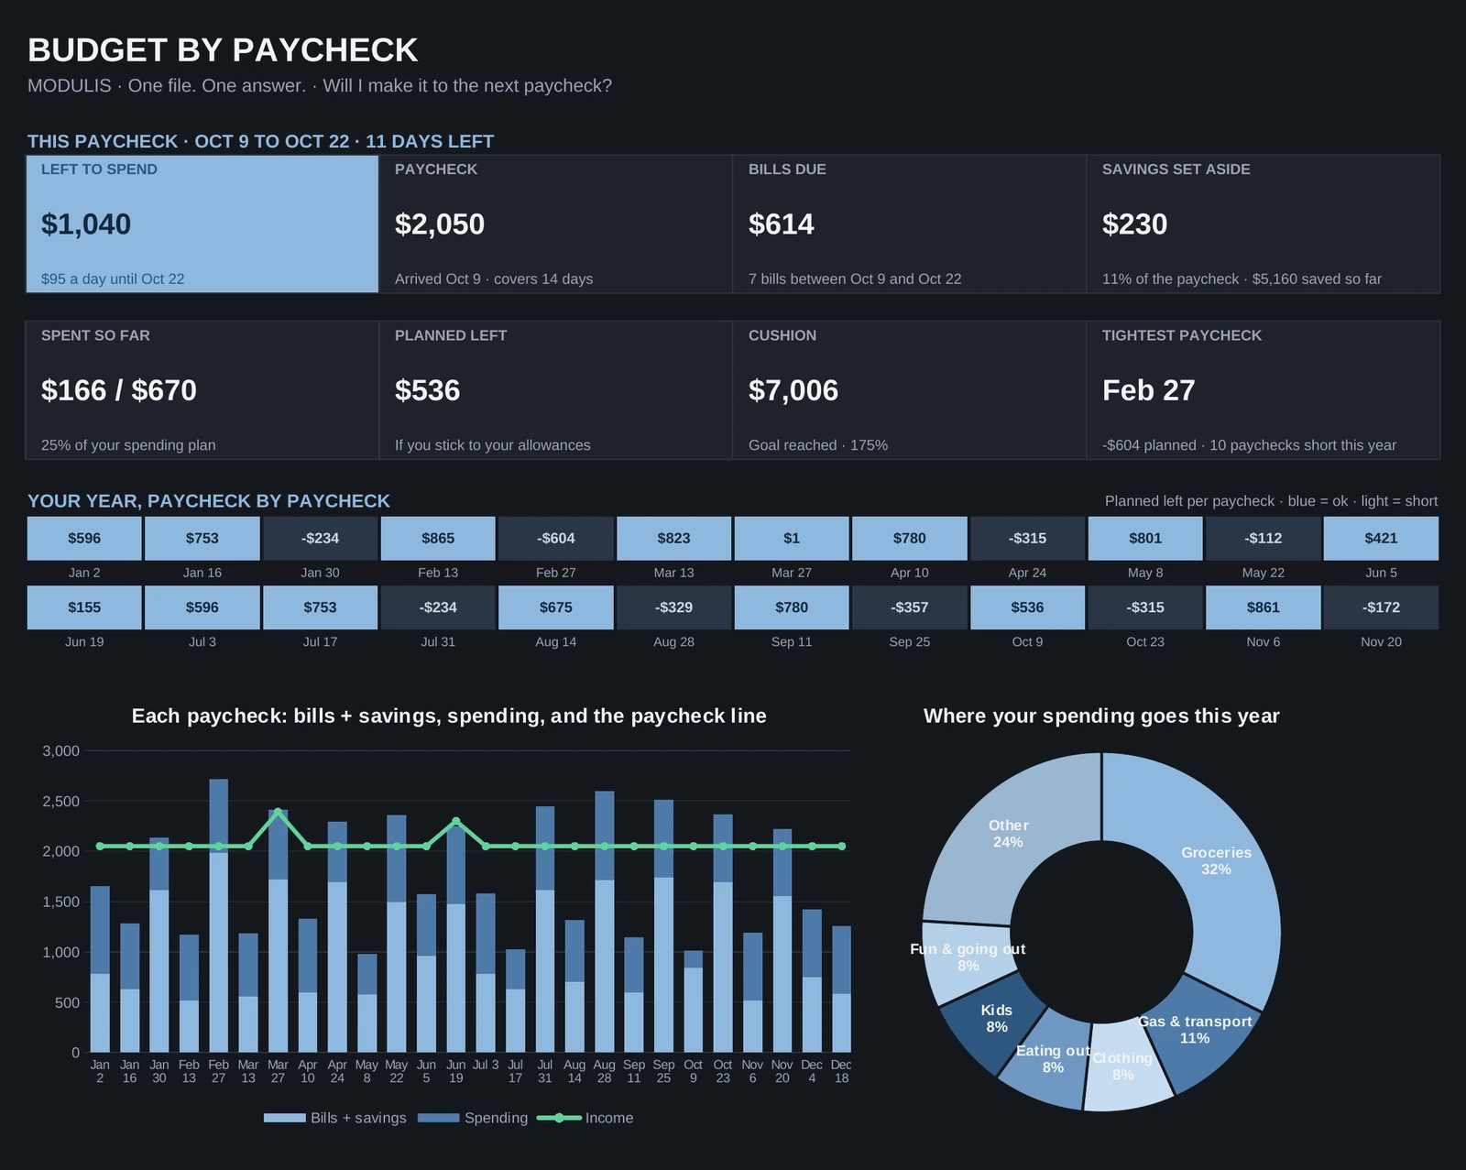Select the Oct 23 cell showing -$315
1466x1170 pixels.
(1145, 607)
